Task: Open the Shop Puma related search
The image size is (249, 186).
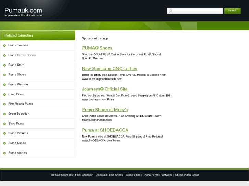Action: pos(16,123)
